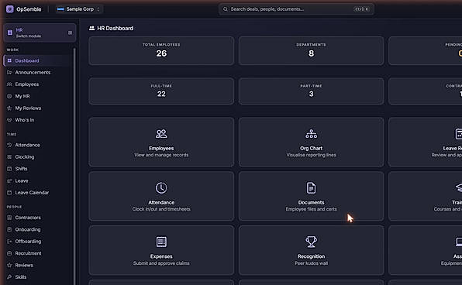Click the Shifts icon in sidebar
Image resolution: width=462 pixels, height=285 pixels.
point(9,169)
